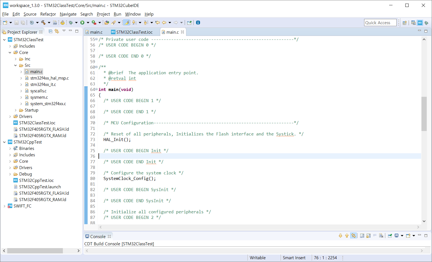
Task: Open the Project menu
Action: [x=103, y=14]
